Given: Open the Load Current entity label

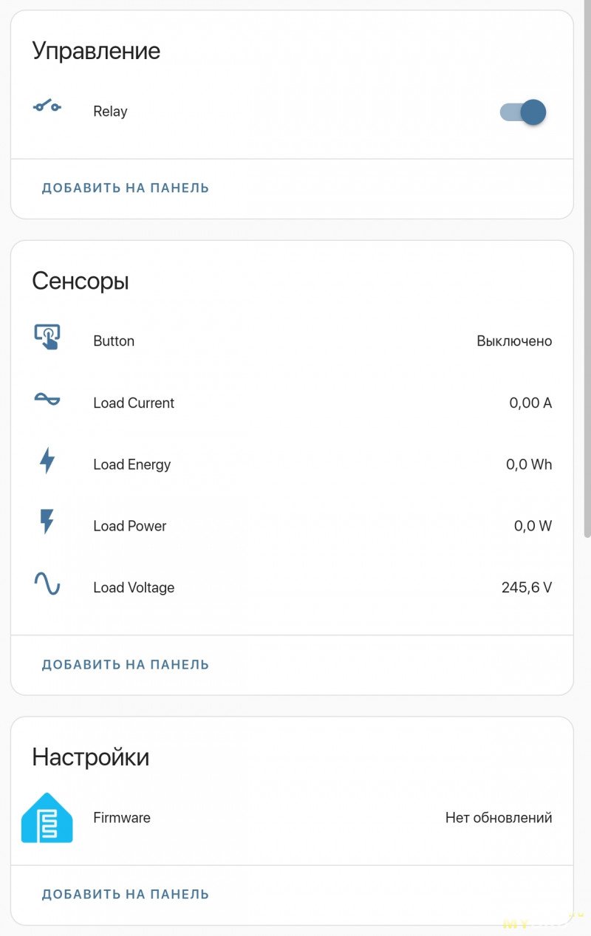Looking at the screenshot, I should (134, 403).
